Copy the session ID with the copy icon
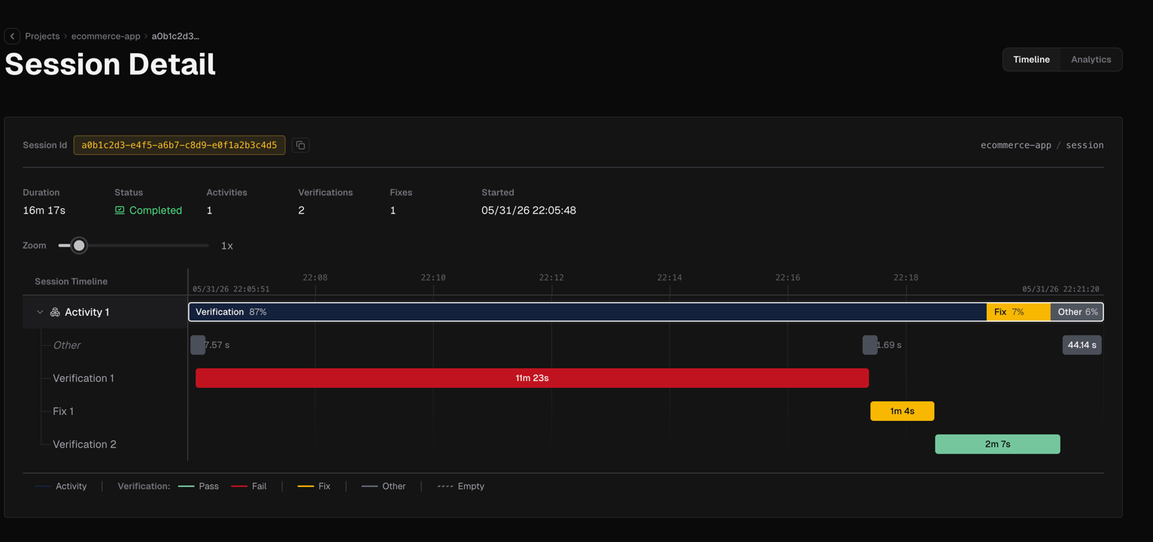The height and width of the screenshot is (542, 1153). tap(300, 145)
